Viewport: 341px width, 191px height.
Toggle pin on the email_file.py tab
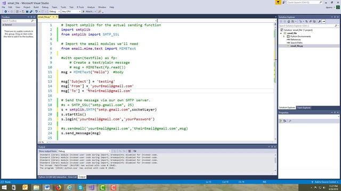pyautogui.click(x=53, y=17)
